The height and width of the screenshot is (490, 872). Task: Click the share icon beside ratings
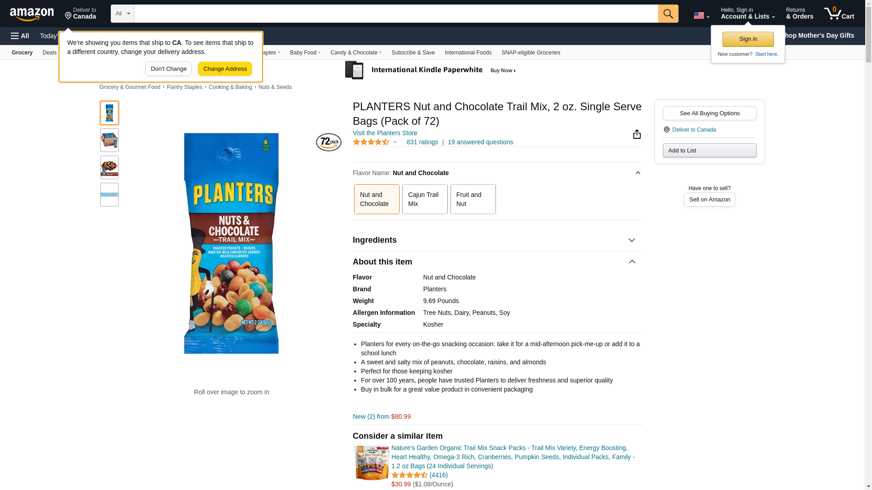(637, 134)
